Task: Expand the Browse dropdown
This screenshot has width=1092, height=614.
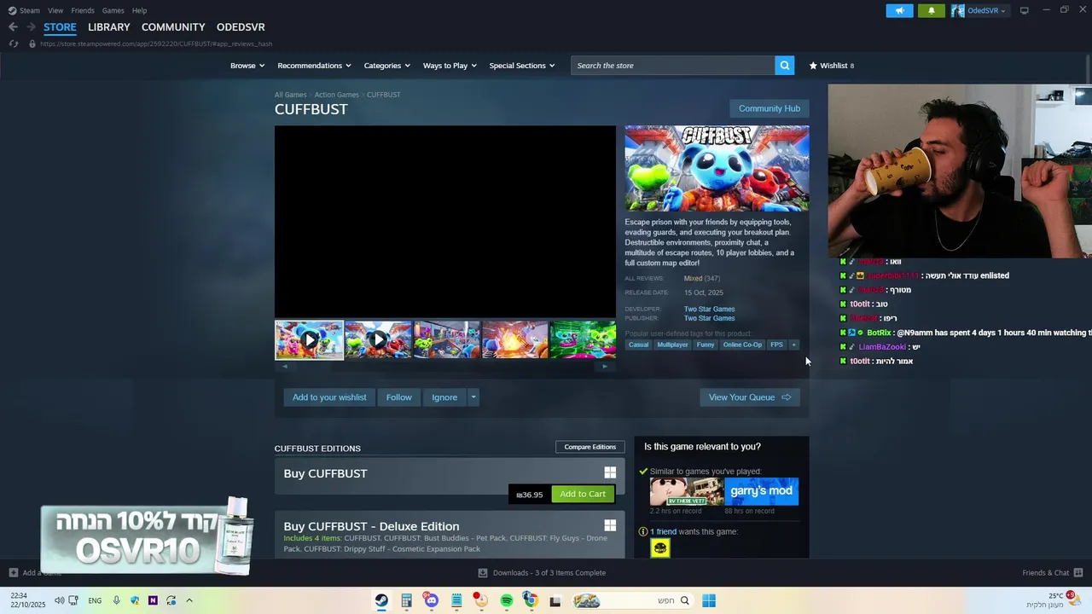Action: 247,66
